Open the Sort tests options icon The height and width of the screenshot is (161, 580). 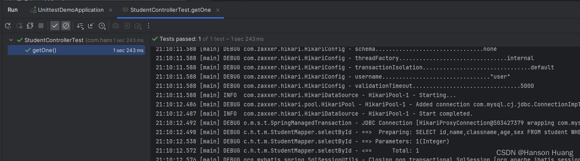[x=80, y=26]
